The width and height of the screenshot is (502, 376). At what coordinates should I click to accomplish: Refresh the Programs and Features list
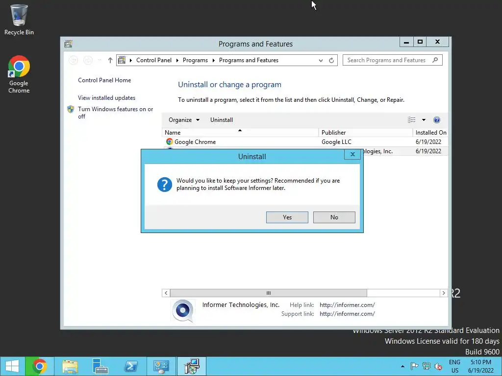tap(331, 60)
